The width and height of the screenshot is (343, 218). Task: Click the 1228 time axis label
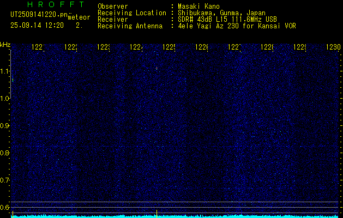coord(267,47)
